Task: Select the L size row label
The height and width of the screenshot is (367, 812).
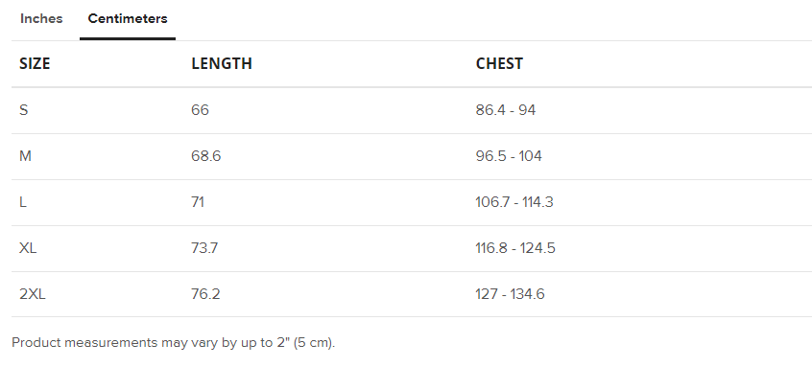Action: pyautogui.click(x=23, y=202)
